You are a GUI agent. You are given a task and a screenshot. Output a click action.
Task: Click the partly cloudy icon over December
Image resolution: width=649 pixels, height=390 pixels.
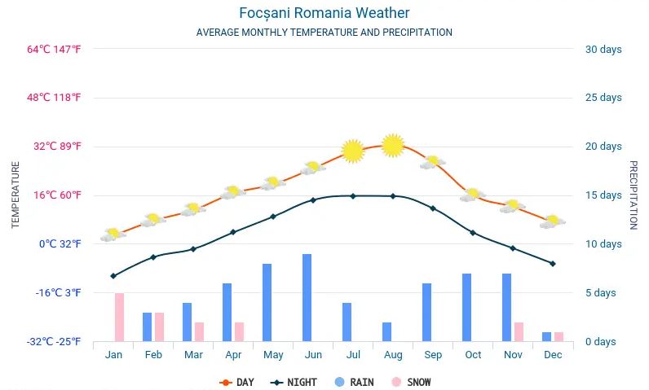[553, 221]
